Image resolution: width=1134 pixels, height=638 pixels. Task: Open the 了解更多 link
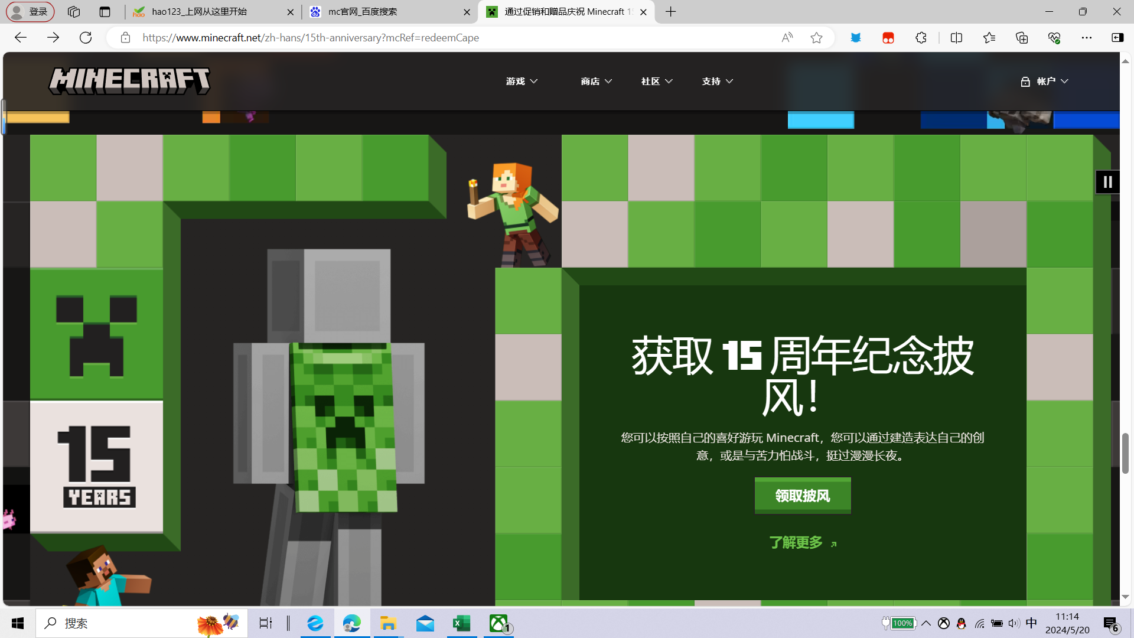(803, 542)
